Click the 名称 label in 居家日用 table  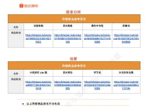(16, 27)
